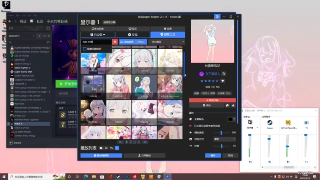This screenshot has height=180, width=320.
Task: Clear the search with the red X button
Action: tap(115, 42)
